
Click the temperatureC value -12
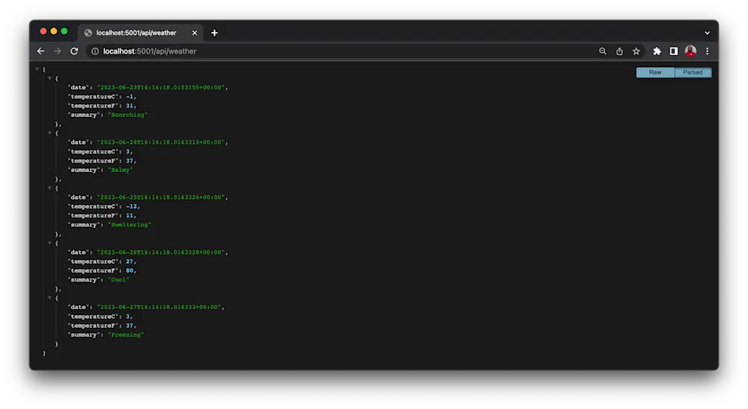tap(131, 206)
